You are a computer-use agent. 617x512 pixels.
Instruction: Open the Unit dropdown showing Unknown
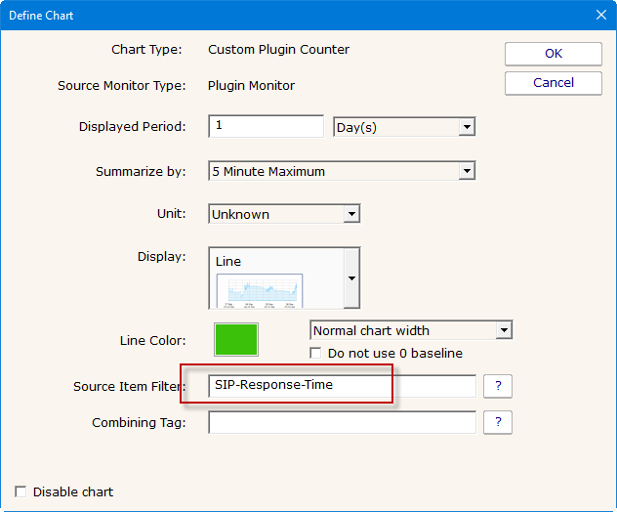(284, 214)
